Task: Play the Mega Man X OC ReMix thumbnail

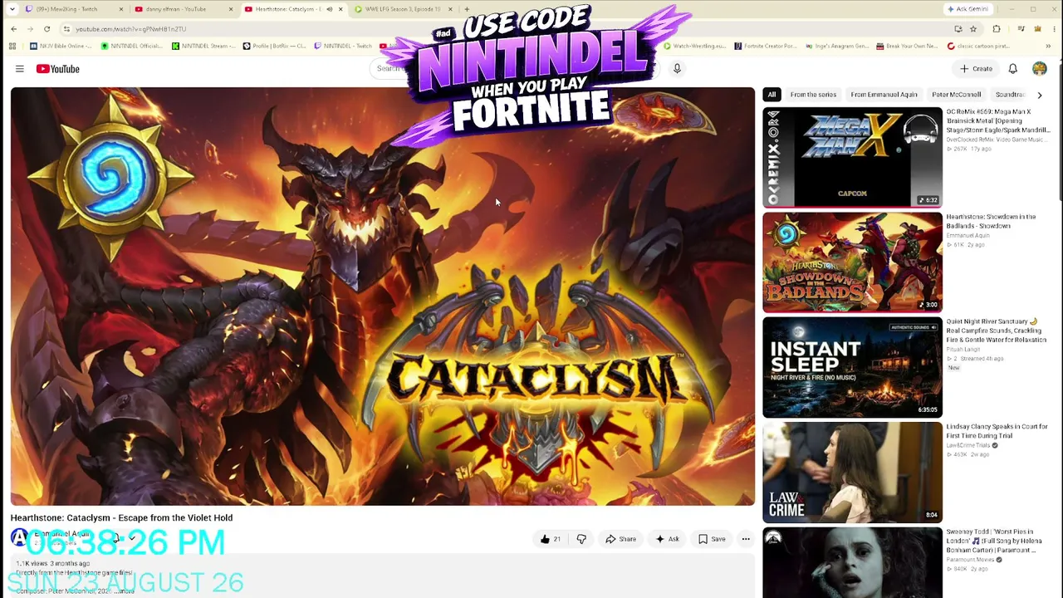Action: (852, 157)
